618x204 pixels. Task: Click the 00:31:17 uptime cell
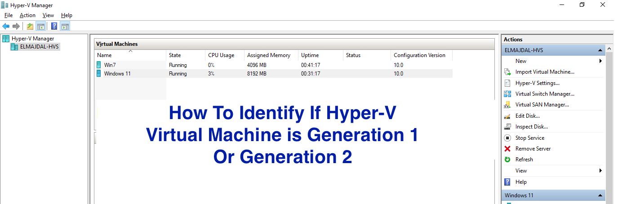click(x=311, y=74)
